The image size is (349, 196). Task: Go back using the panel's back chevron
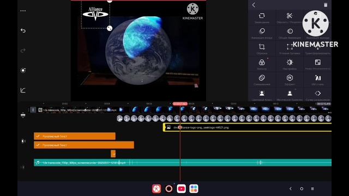pyautogui.click(x=254, y=5)
